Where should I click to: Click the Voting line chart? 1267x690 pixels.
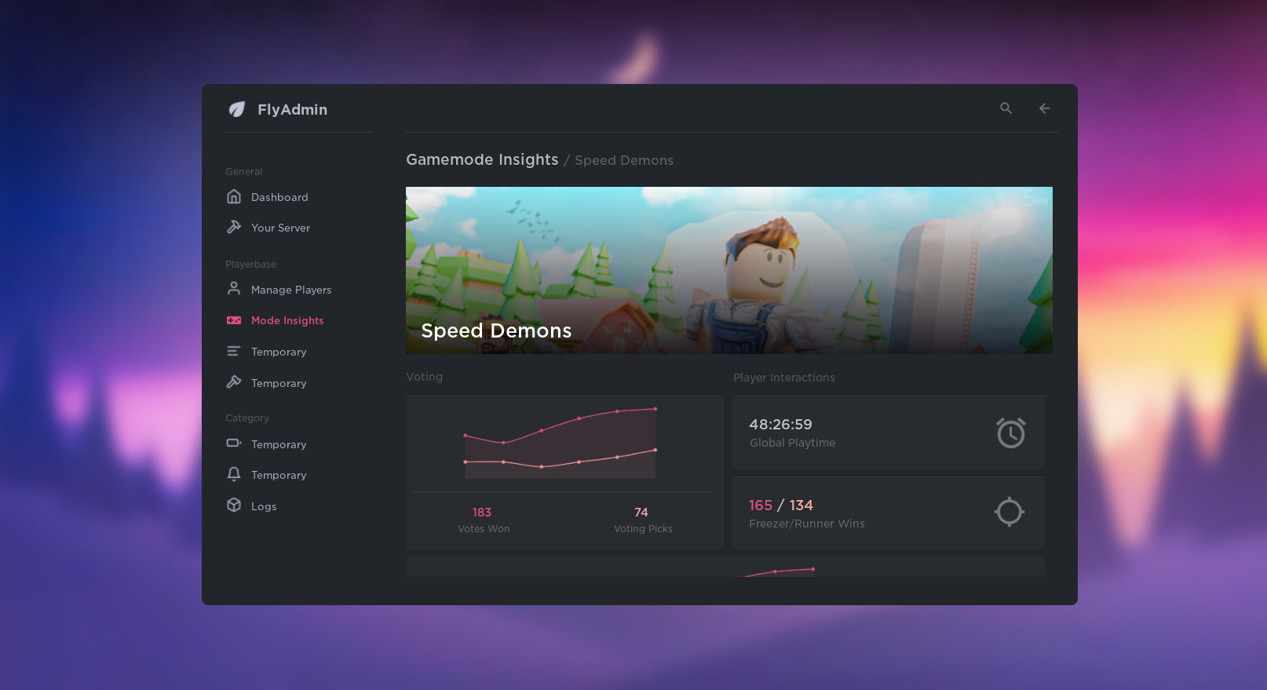(x=560, y=444)
